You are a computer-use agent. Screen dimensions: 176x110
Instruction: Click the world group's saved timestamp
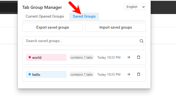109,57
